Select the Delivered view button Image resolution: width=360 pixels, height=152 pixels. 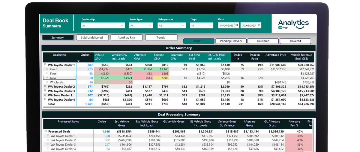point(263,41)
